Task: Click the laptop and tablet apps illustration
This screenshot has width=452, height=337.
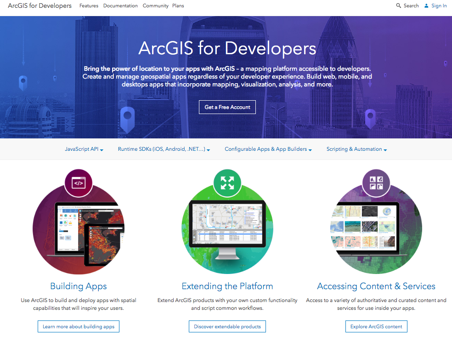Action: 79,229
